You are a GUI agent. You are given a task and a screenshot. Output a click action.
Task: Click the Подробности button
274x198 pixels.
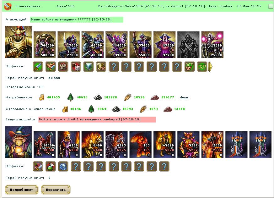[22, 190]
